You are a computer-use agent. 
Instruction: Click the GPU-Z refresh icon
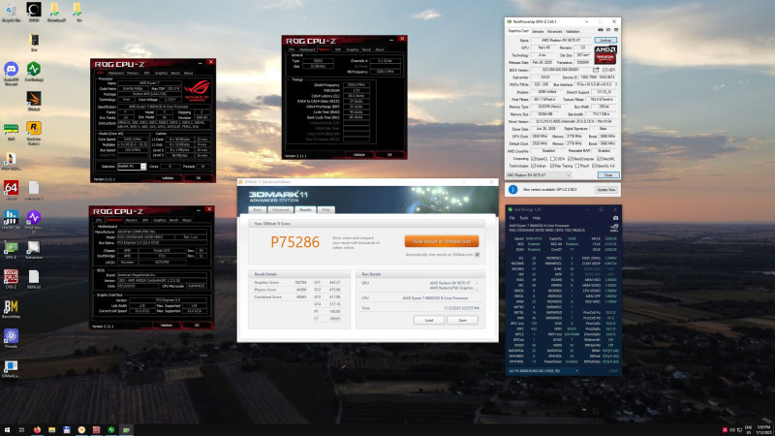coord(608,30)
